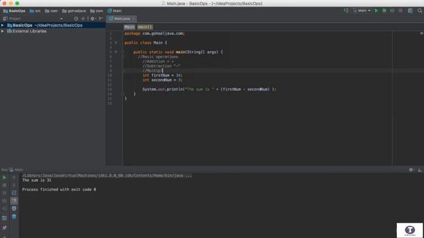Open Search Everywhere magnifier icon

[x=419, y=11]
